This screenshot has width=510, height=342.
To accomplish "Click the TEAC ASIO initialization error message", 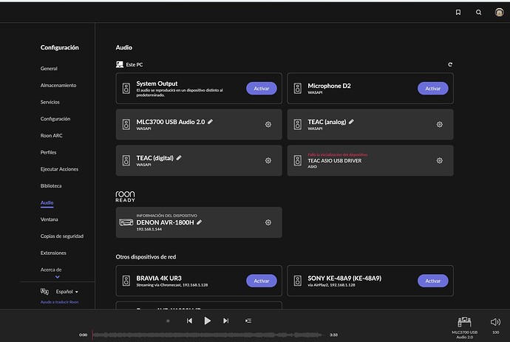I will 337,154.
